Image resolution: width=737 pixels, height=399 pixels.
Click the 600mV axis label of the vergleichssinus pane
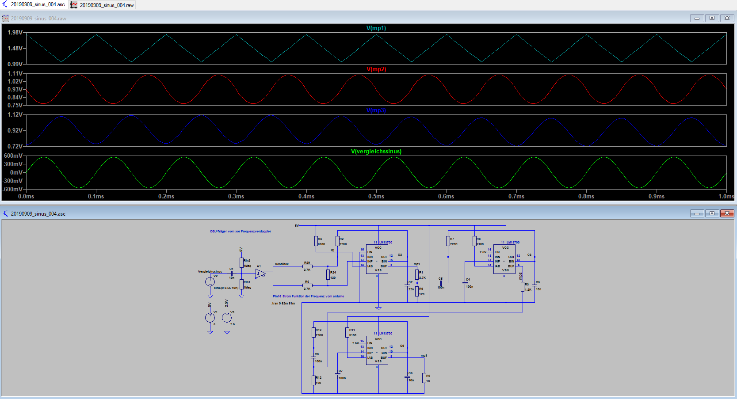[13, 156]
